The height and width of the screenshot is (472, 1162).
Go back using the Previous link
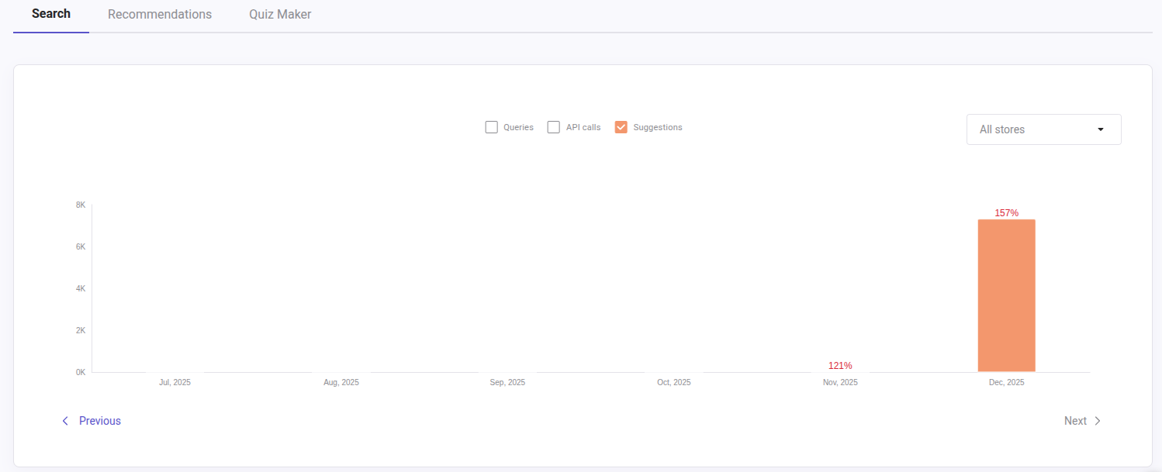tap(99, 420)
